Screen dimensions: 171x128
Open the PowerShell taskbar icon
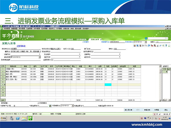[x=18, y=118]
